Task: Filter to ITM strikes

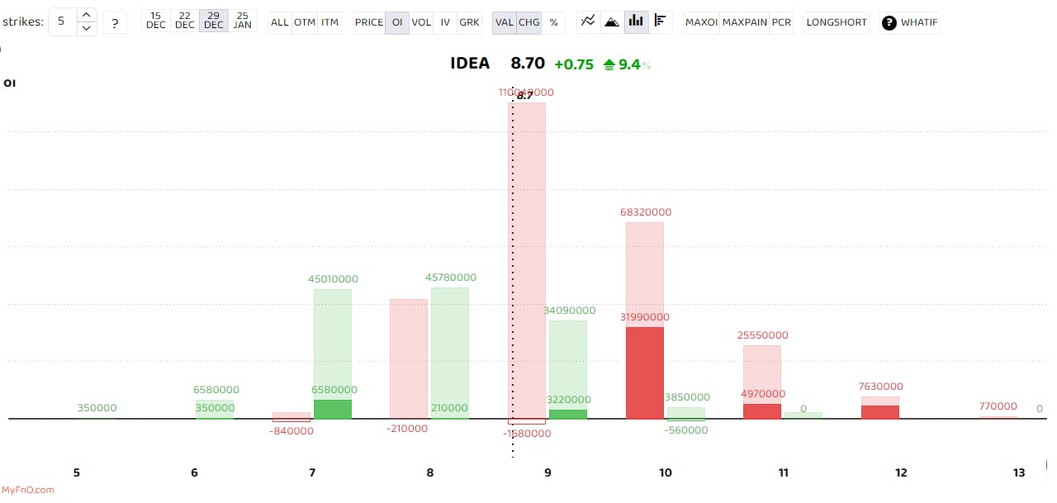Action: pyautogui.click(x=329, y=22)
